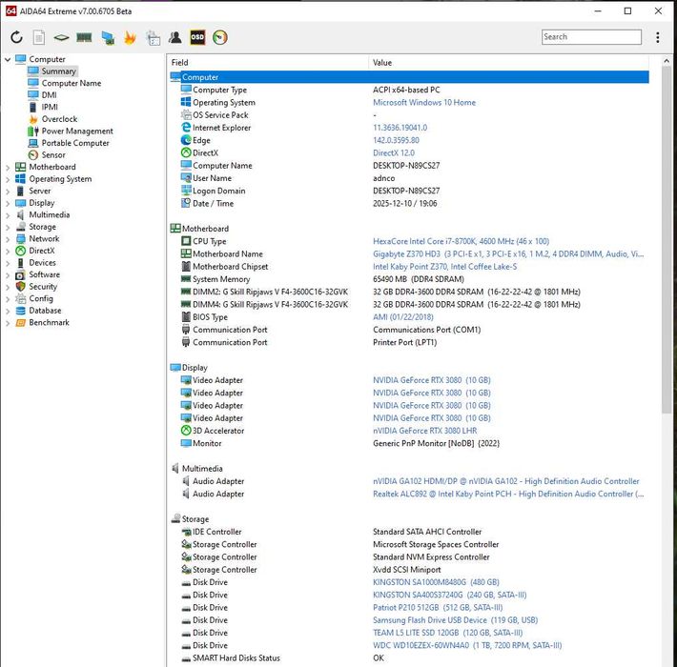The image size is (677, 667).
Task: Click the user profile toolbar icon
Action: [175, 37]
